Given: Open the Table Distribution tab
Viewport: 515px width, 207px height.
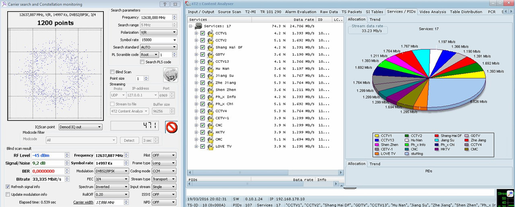Looking at the screenshot, I should tap(466, 12).
